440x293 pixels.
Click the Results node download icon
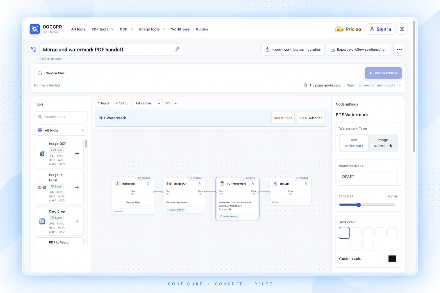(275, 184)
